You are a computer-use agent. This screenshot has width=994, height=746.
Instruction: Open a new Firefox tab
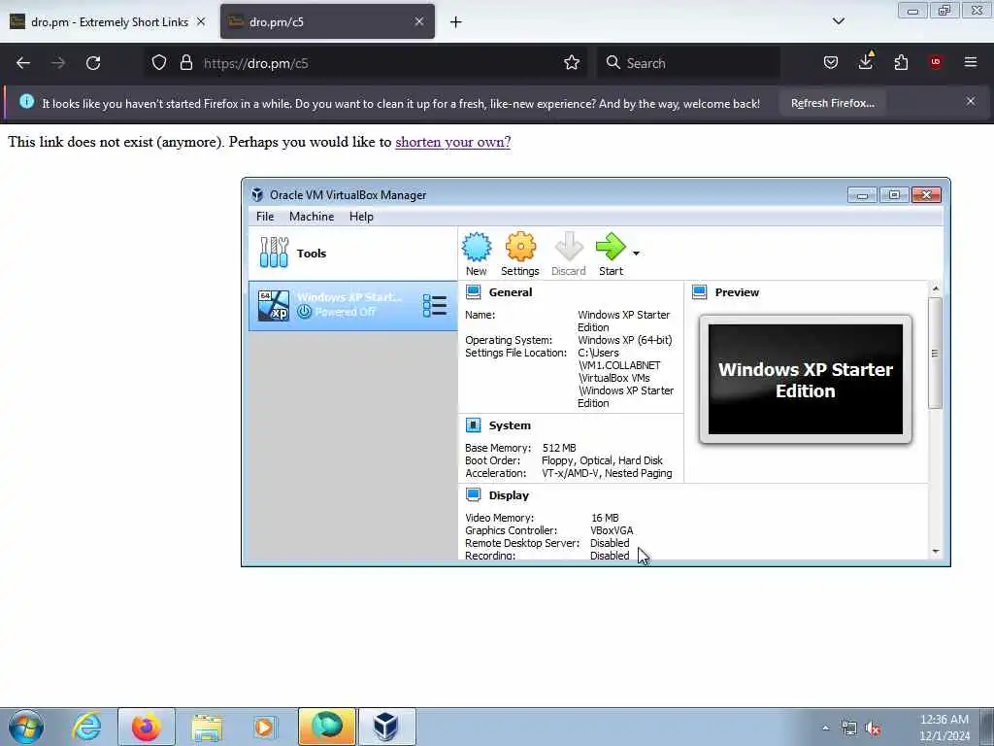456,22
